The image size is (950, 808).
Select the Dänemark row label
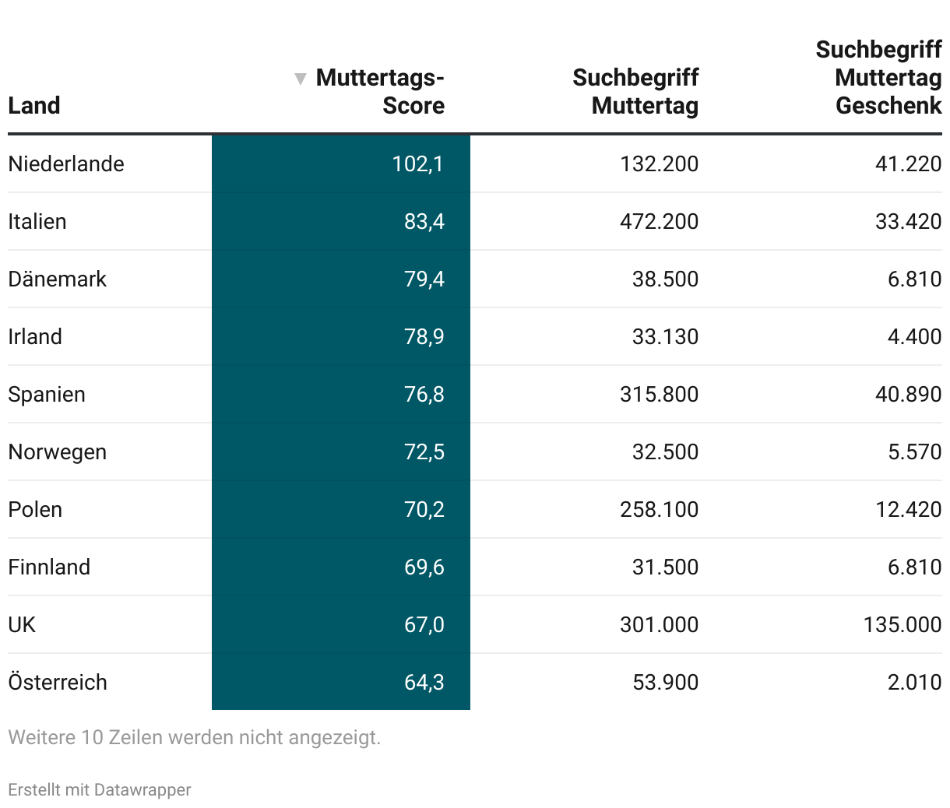pyautogui.click(x=58, y=279)
